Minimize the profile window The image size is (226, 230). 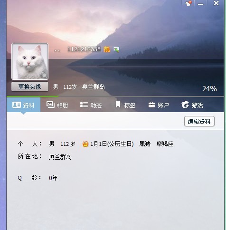pos(200,3)
